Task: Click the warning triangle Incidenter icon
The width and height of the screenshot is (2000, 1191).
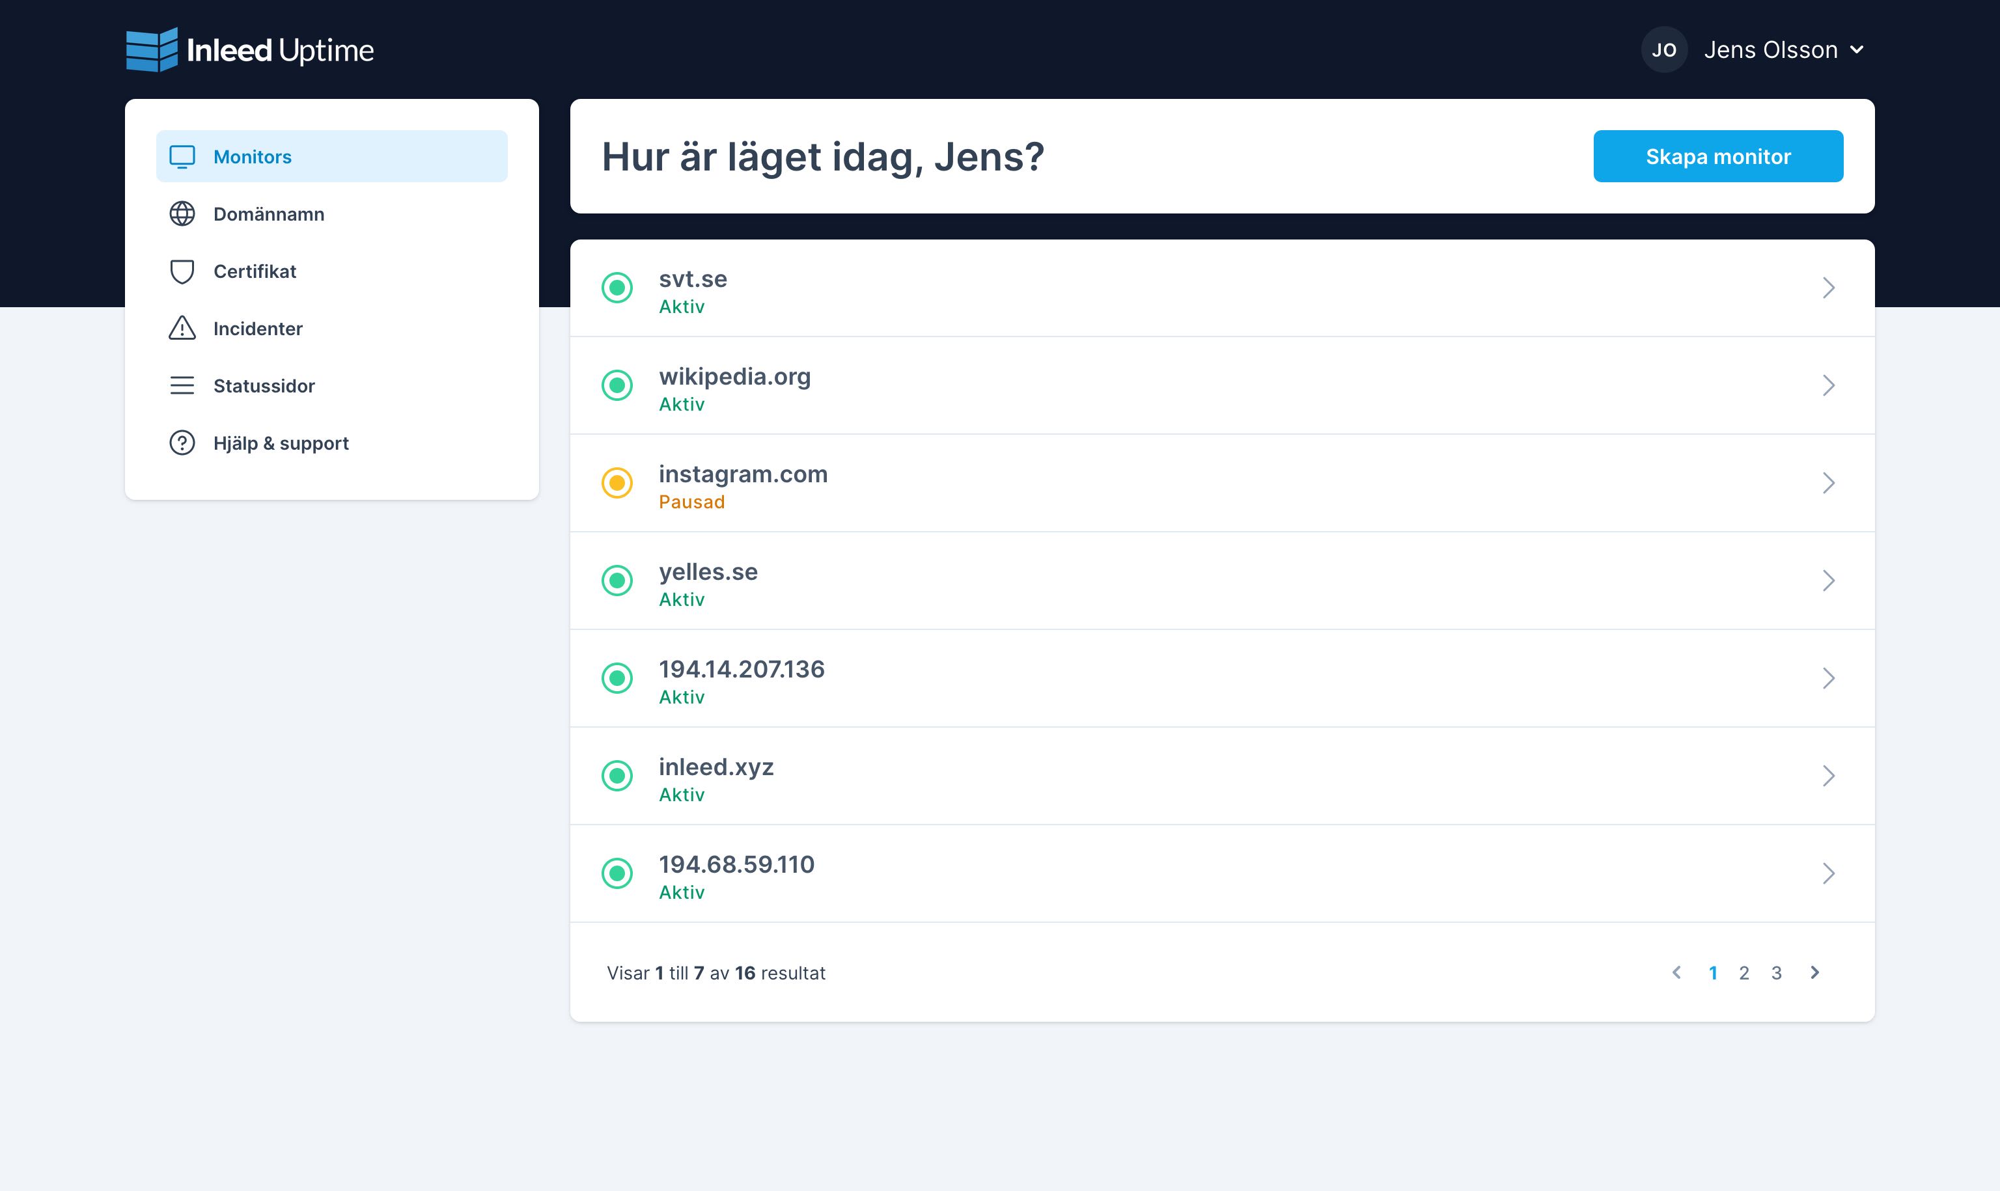Action: pos(182,328)
